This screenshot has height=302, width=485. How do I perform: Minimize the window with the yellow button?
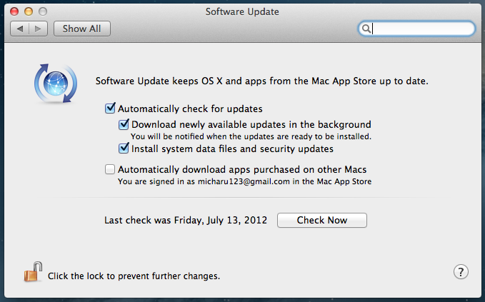(29, 11)
